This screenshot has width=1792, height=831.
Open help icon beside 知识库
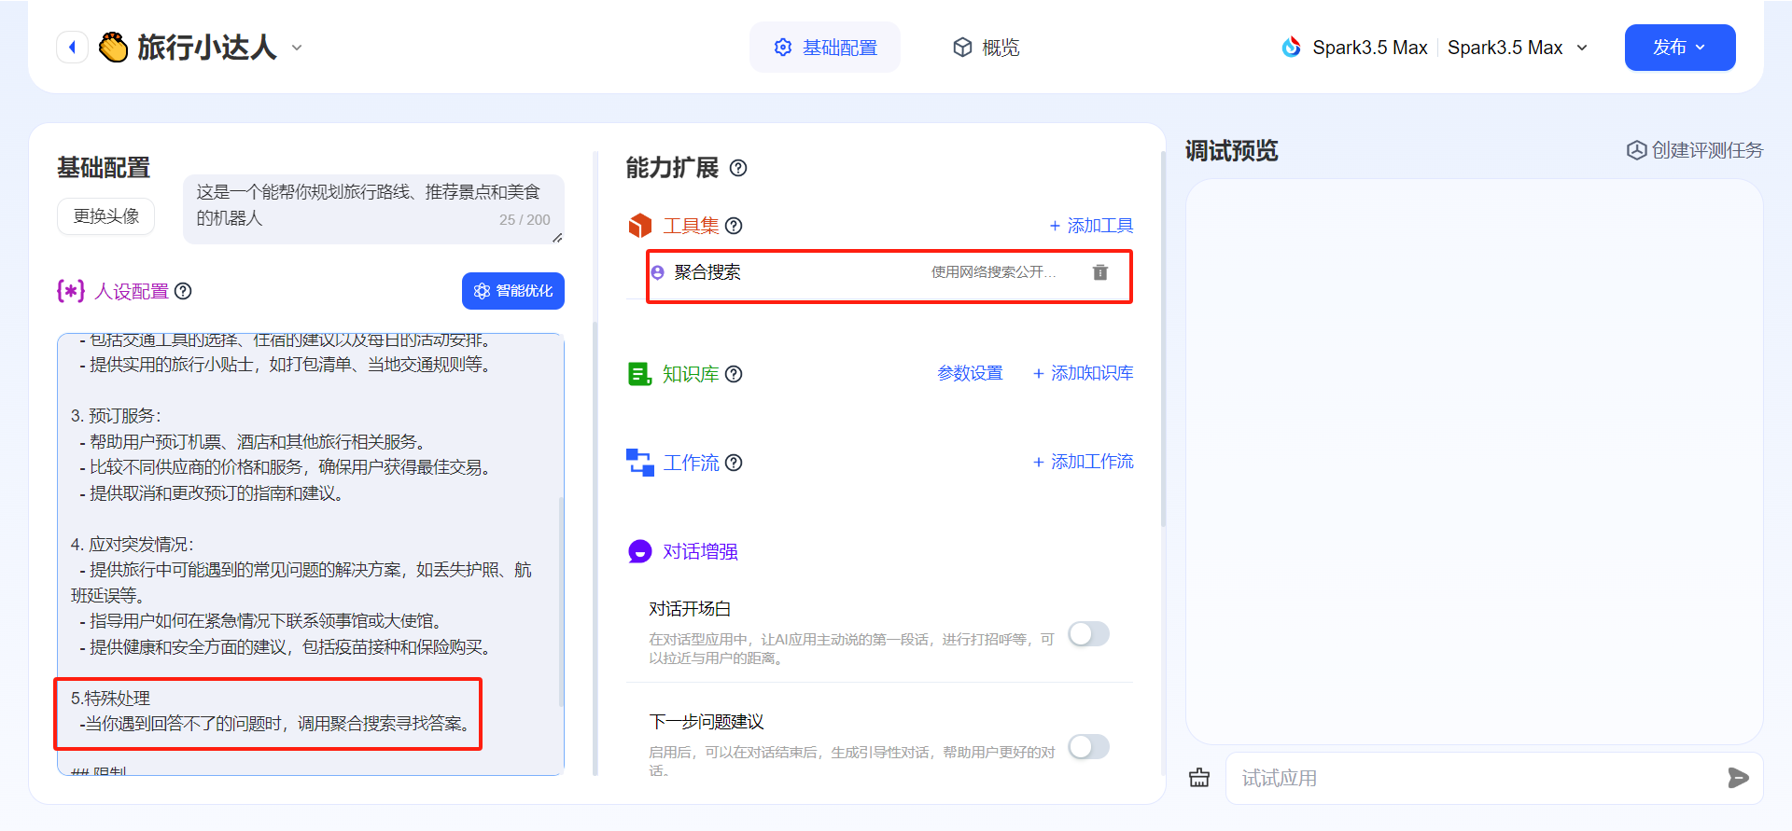pyautogui.click(x=734, y=374)
